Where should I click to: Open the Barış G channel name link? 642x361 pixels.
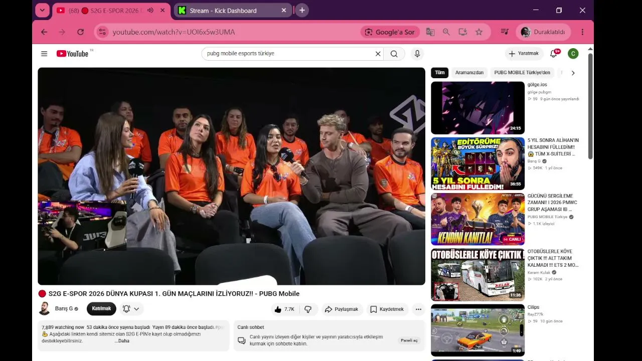click(64, 309)
